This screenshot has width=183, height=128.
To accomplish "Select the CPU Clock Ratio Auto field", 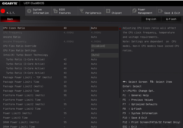I will pos(105,28).
